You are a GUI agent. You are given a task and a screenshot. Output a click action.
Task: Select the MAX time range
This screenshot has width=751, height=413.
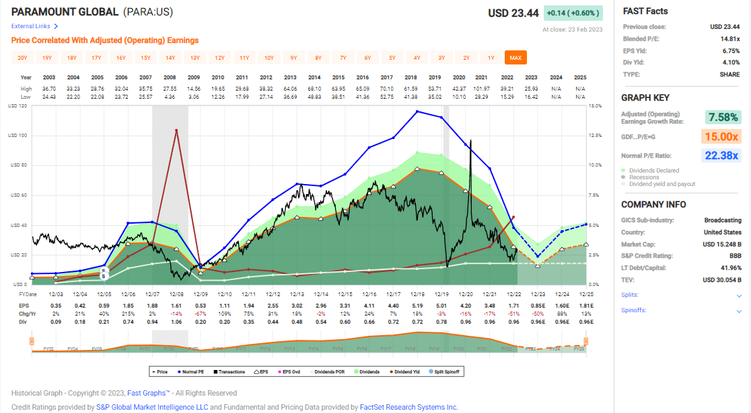coord(516,58)
